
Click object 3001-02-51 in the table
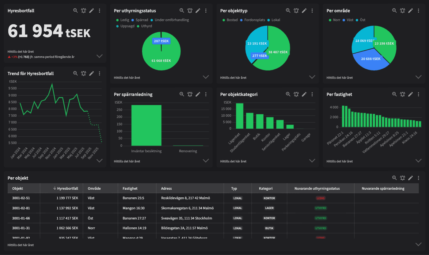pyautogui.click(x=21, y=198)
